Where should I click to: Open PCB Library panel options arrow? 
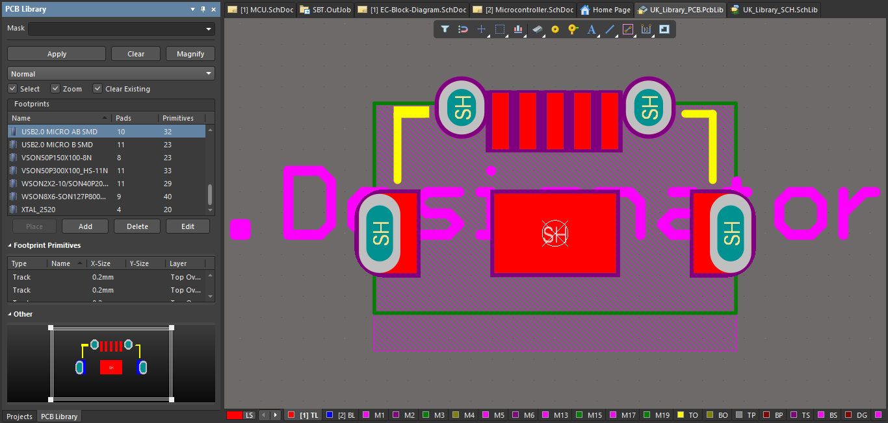192,9
